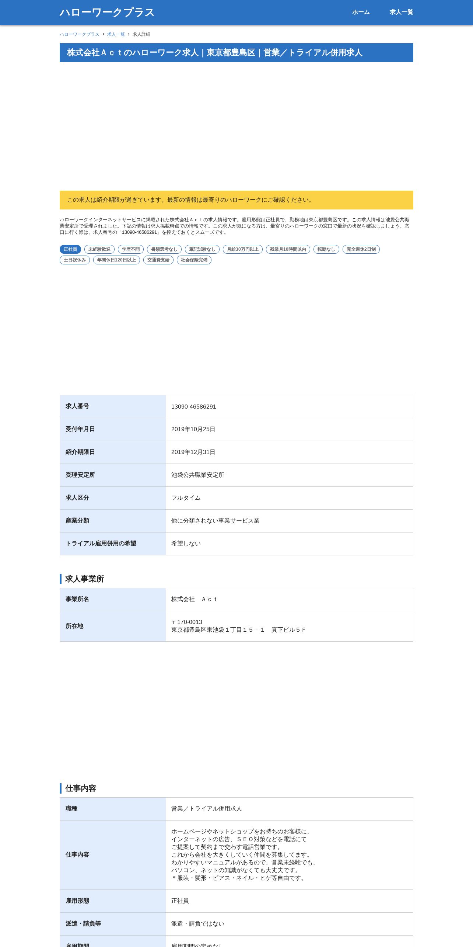Open the ホーム menu item
The width and height of the screenshot is (473, 947).
click(361, 12)
